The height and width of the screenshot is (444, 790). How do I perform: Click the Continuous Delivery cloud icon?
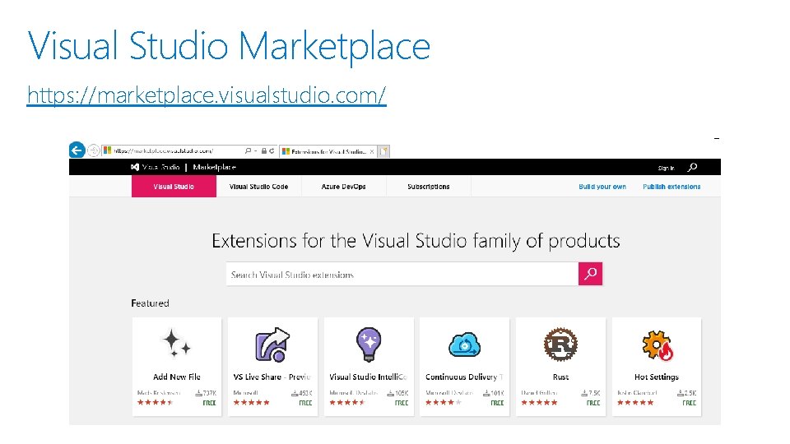464,345
